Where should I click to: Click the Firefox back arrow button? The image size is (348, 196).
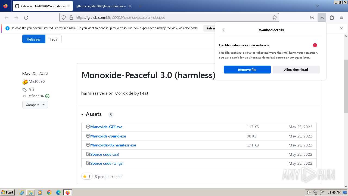(7, 17)
